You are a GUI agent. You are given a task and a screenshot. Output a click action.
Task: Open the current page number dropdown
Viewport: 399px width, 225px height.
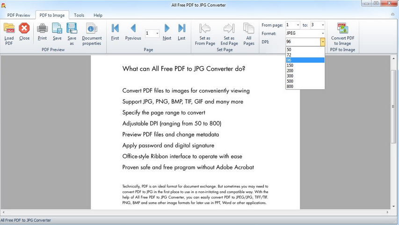tap(157, 33)
